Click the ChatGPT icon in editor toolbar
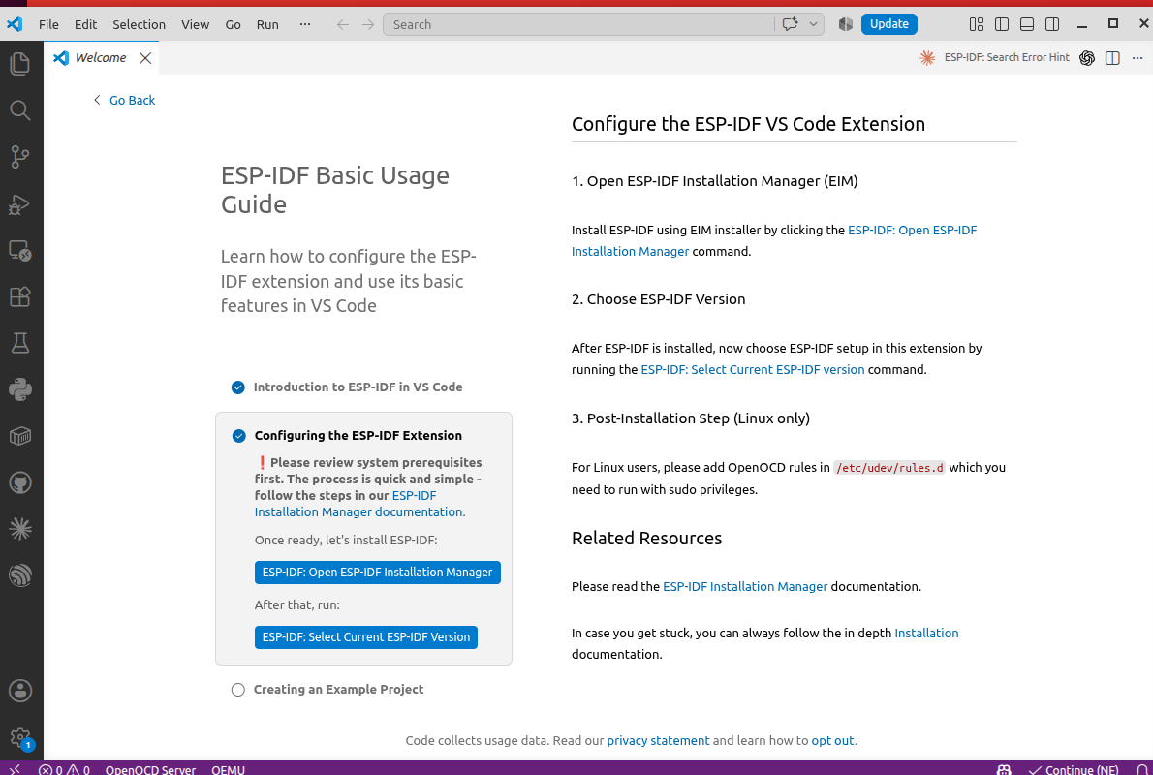Image resolution: width=1153 pixels, height=775 pixels. 1087,57
